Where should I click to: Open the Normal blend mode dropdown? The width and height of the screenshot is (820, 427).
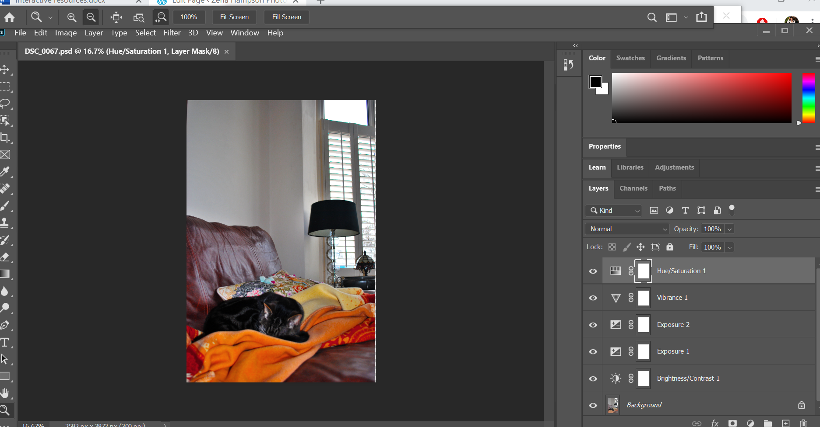pos(626,229)
